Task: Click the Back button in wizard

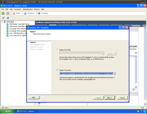Action: click(x=98, y=98)
